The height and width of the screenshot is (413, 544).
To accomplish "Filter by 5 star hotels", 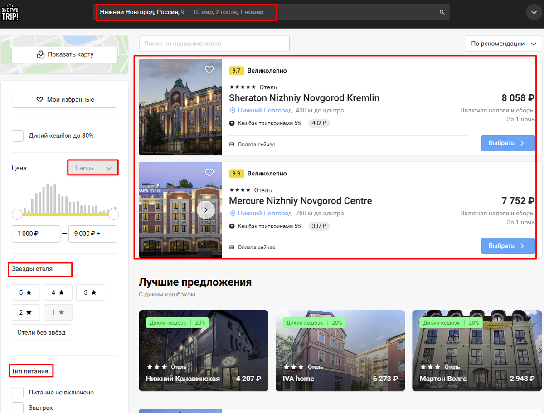I will click(x=26, y=293).
